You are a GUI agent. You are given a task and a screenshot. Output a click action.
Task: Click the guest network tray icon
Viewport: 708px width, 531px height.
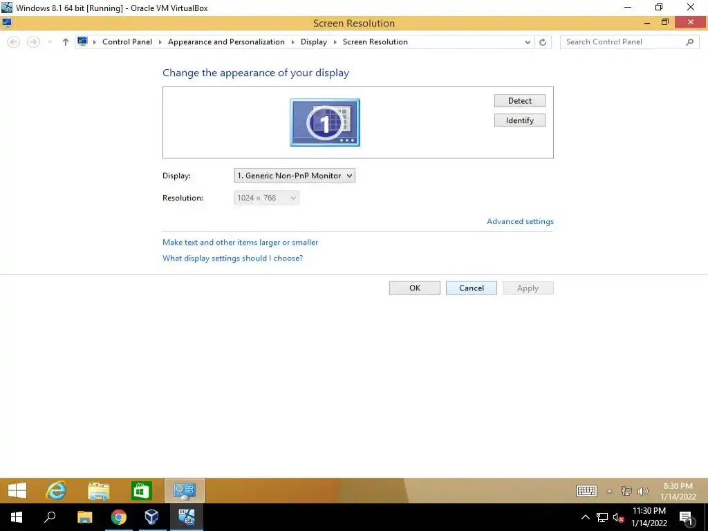[x=626, y=491]
